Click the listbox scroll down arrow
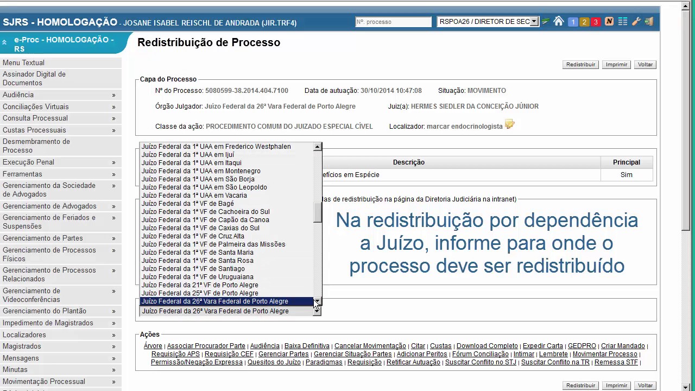The height and width of the screenshot is (391, 695). 317,301
